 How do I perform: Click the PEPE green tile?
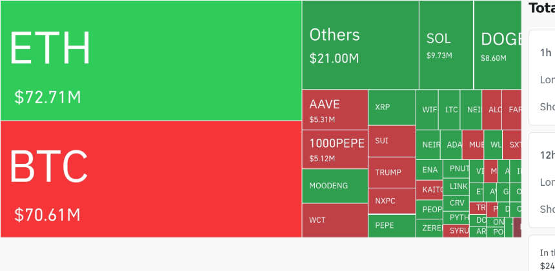(391, 226)
